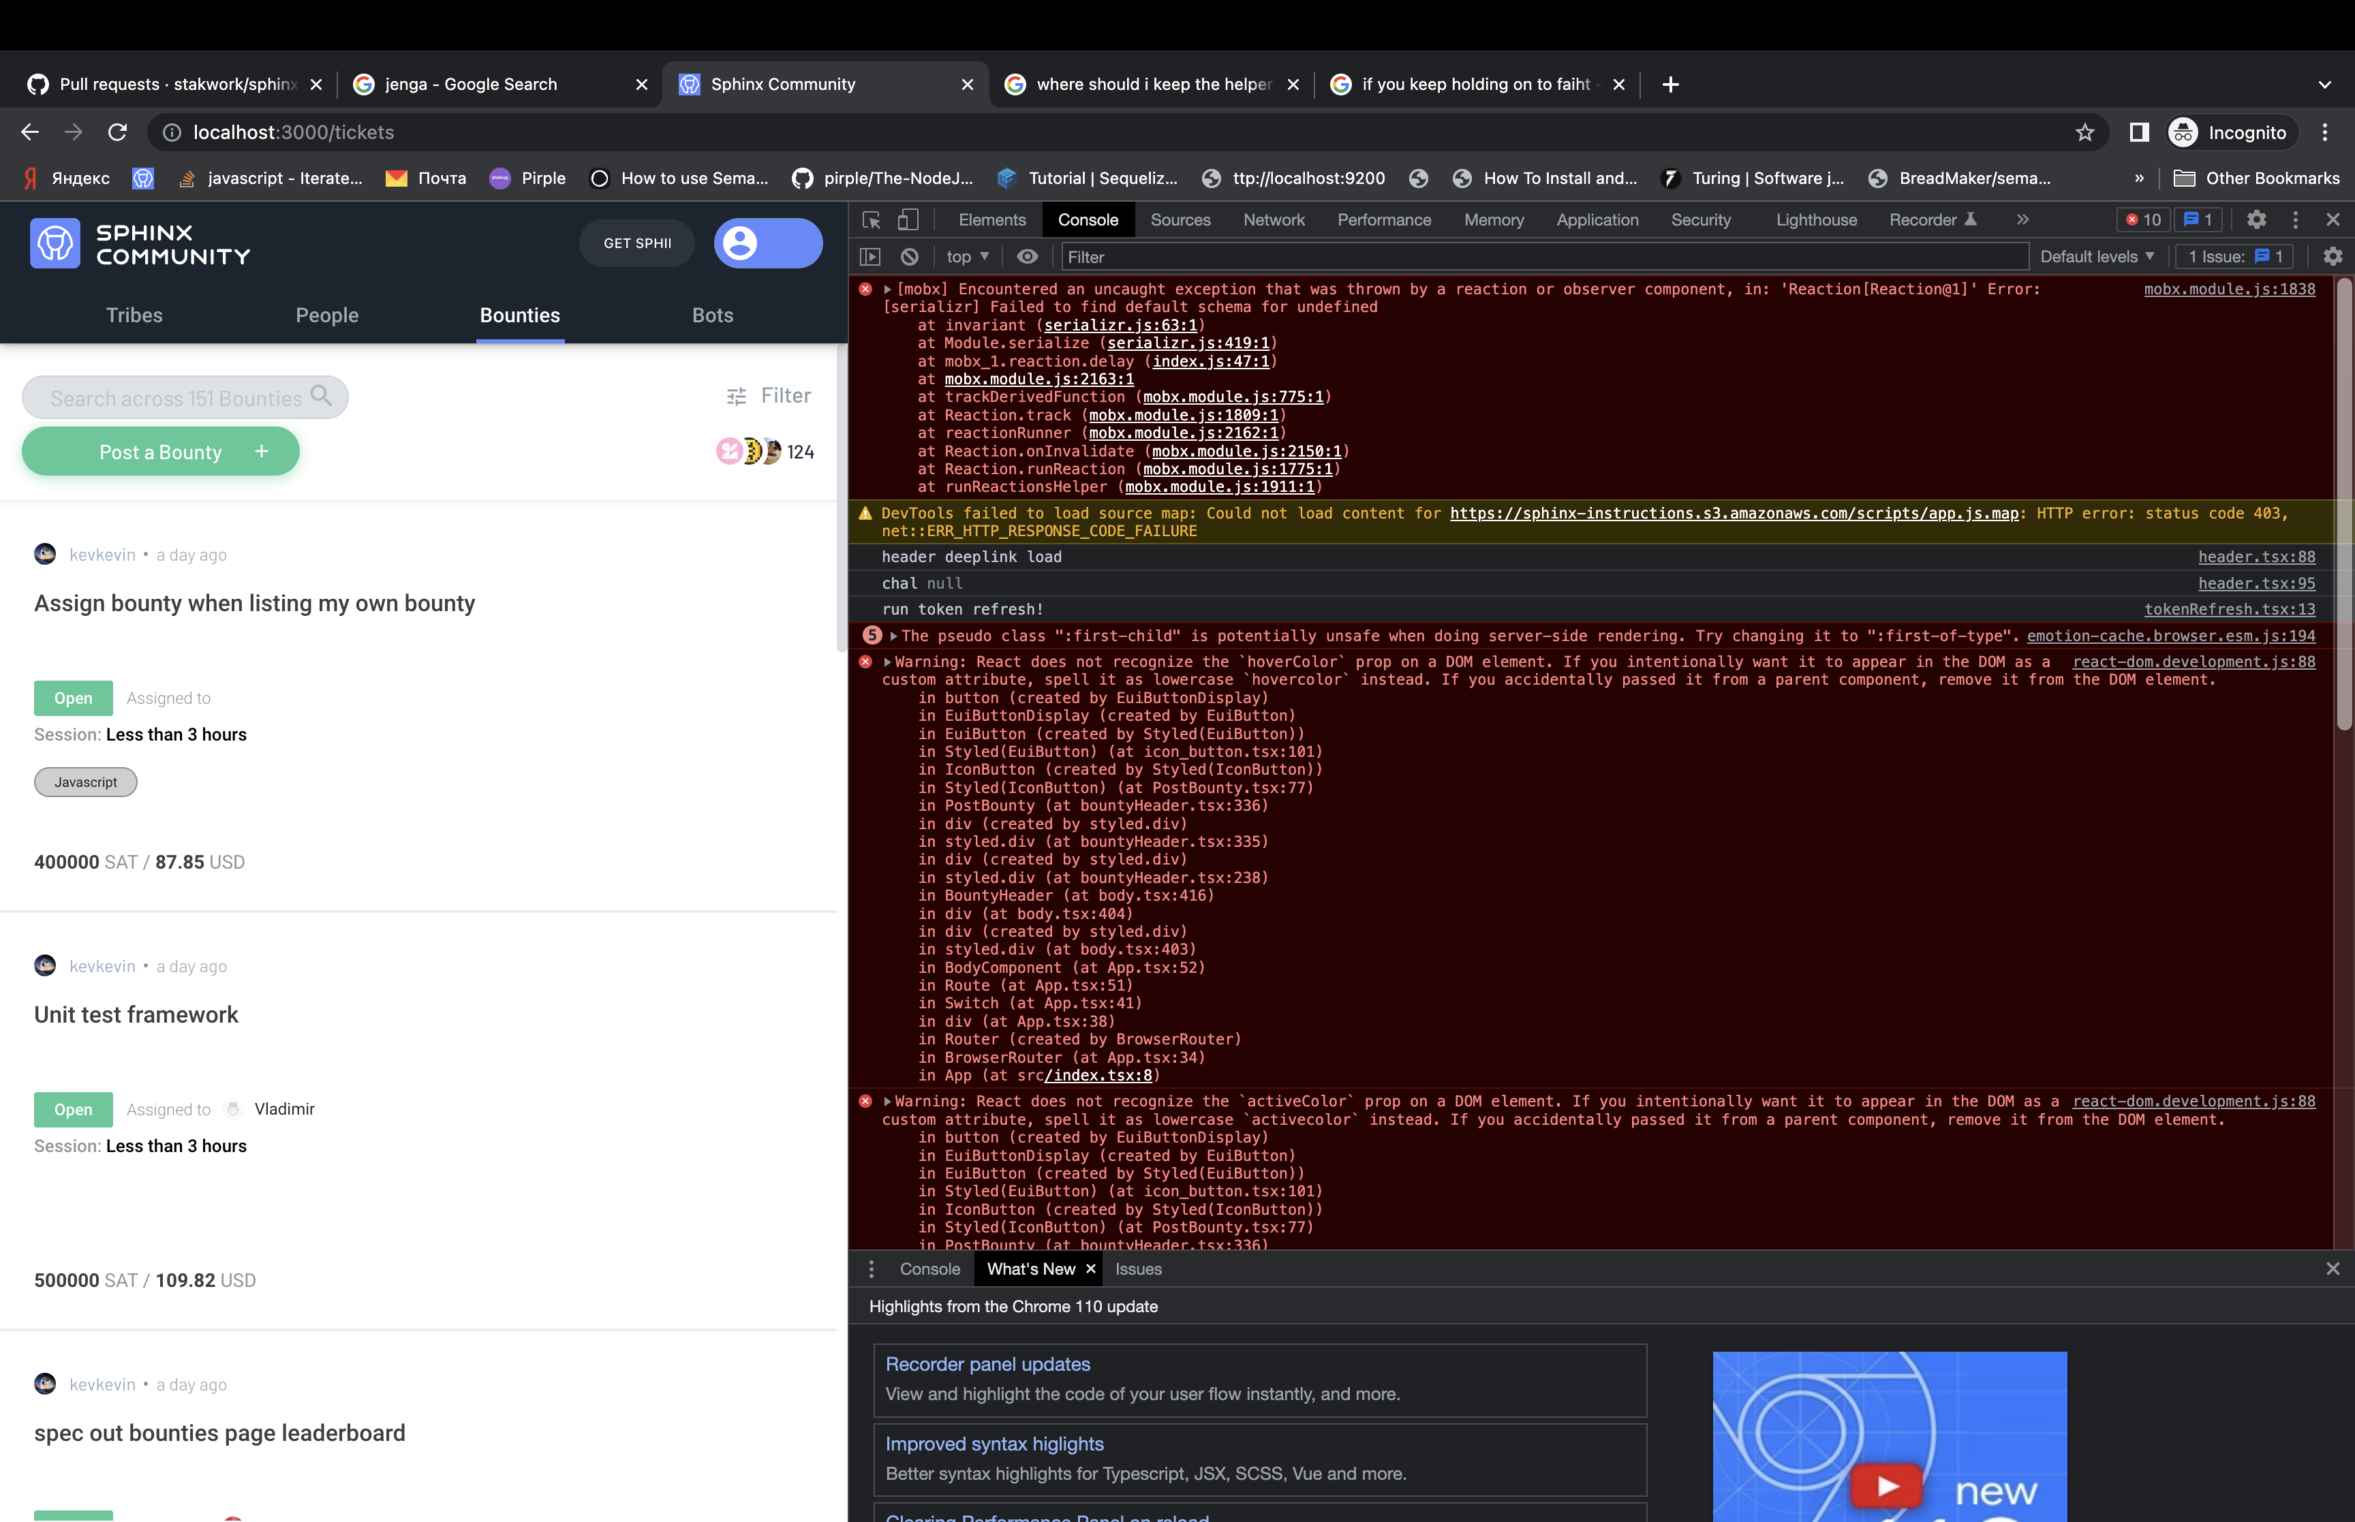The width and height of the screenshot is (2355, 1522).
Task: Toggle the device toolbar icon
Action: coord(907,219)
